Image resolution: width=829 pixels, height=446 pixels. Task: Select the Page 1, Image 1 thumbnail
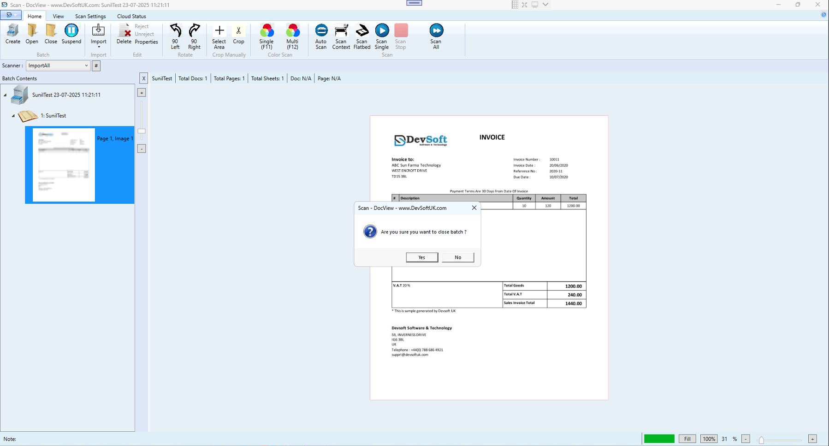click(x=64, y=165)
